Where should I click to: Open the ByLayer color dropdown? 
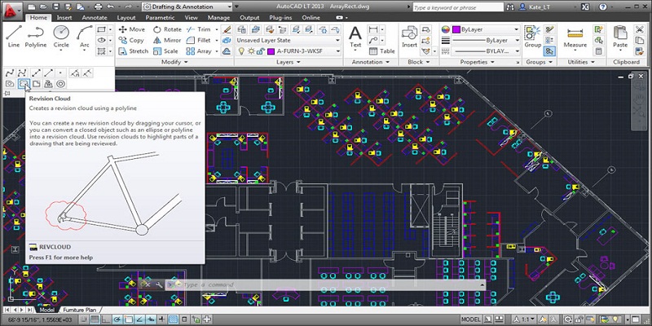pyautogui.click(x=486, y=29)
